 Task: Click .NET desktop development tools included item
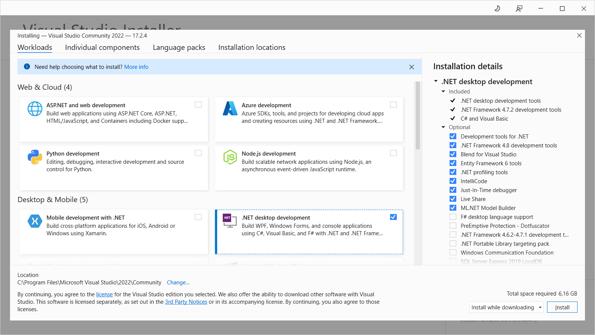click(501, 101)
